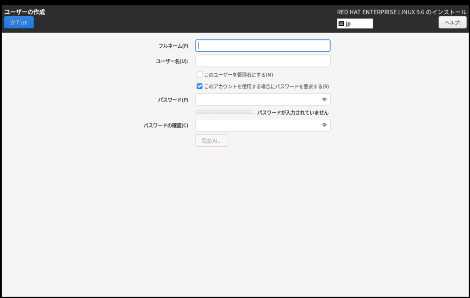470x298 pixels.
Task: Click the 完了(D) done button
Action: [x=19, y=22]
